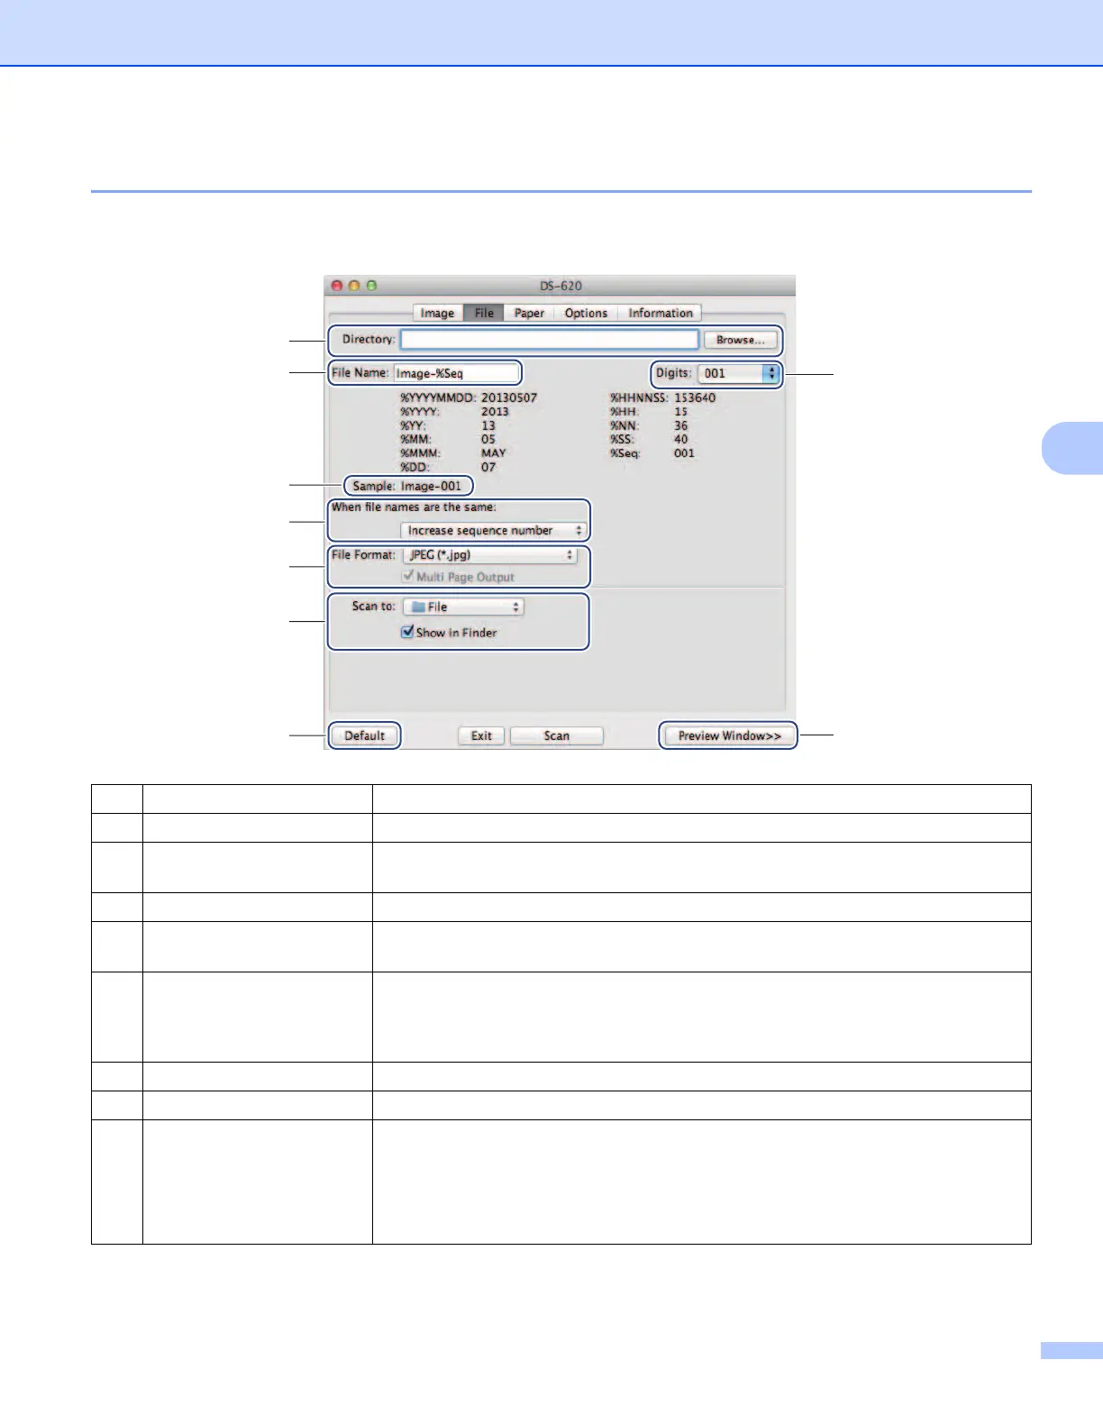The width and height of the screenshot is (1103, 1424).
Task: Toggle the Show in Finder checkbox
Action: tap(407, 633)
